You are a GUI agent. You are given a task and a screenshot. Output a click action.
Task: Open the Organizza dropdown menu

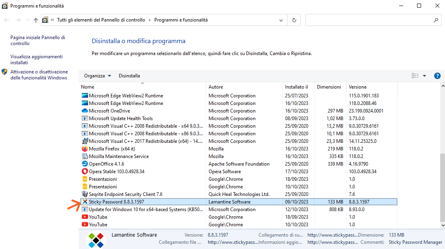[97, 76]
